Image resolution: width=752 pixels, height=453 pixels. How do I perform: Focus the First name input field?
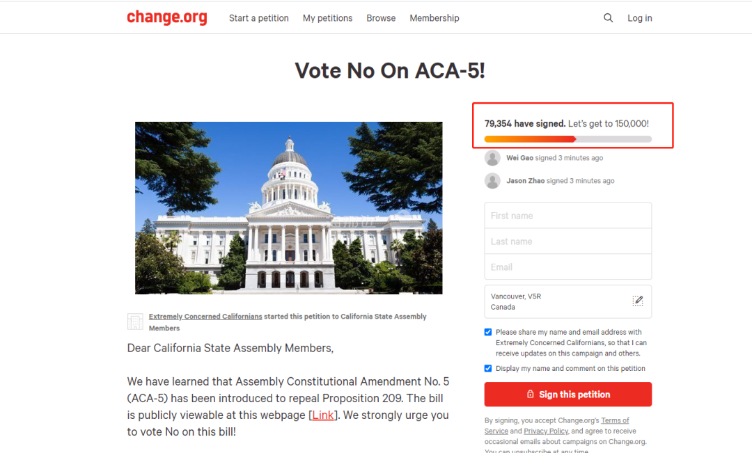pos(567,216)
